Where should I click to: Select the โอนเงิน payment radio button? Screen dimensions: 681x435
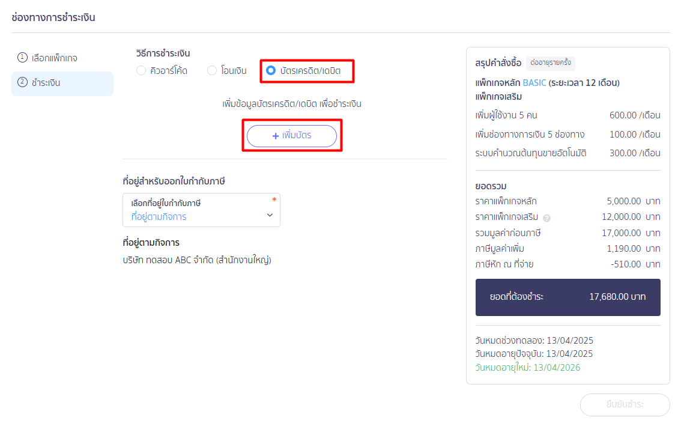(212, 70)
